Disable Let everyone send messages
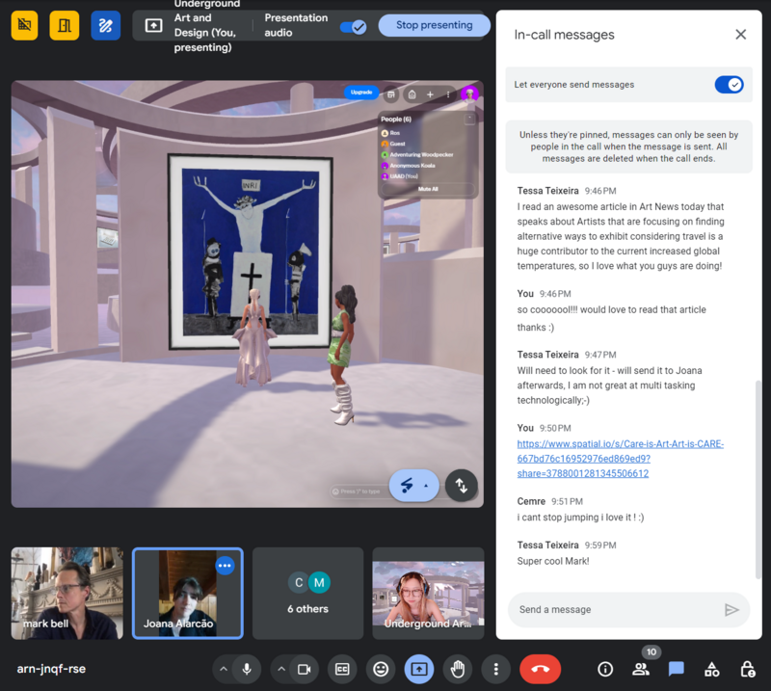The width and height of the screenshot is (771, 691). (x=730, y=85)
